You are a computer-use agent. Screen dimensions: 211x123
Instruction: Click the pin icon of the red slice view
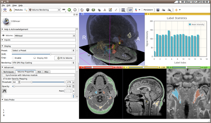click(80, 67)
